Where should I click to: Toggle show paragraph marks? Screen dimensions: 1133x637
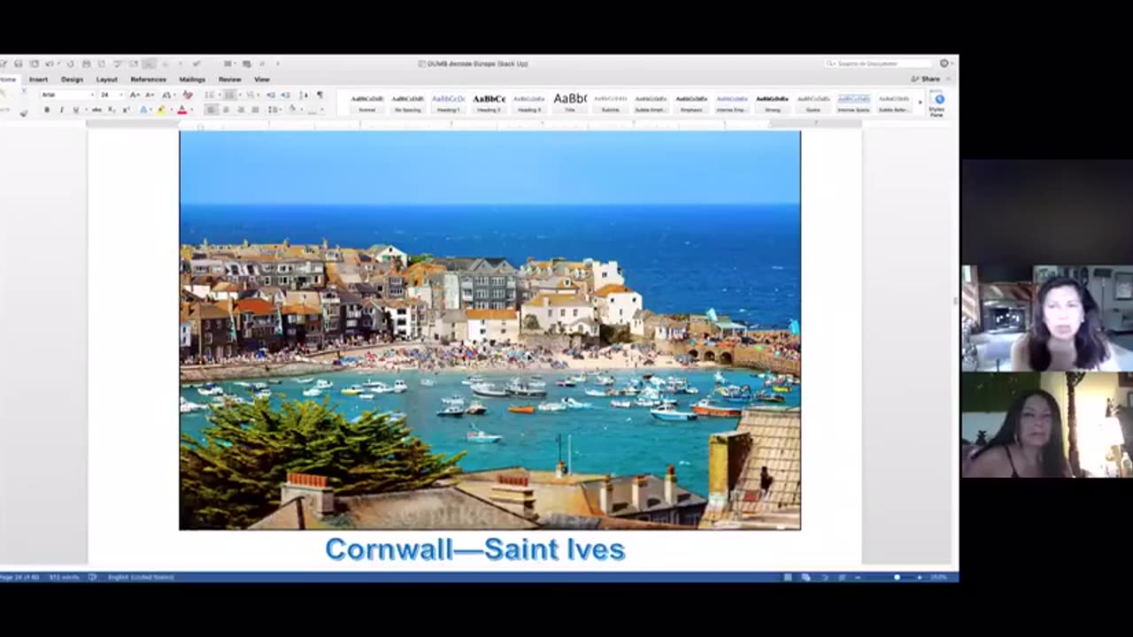click(320, 95)
